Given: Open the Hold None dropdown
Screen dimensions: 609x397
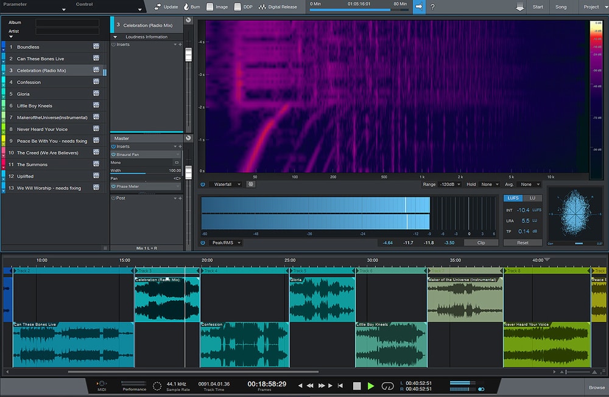Looking at the screenshot, I should (x=490, y=184).
